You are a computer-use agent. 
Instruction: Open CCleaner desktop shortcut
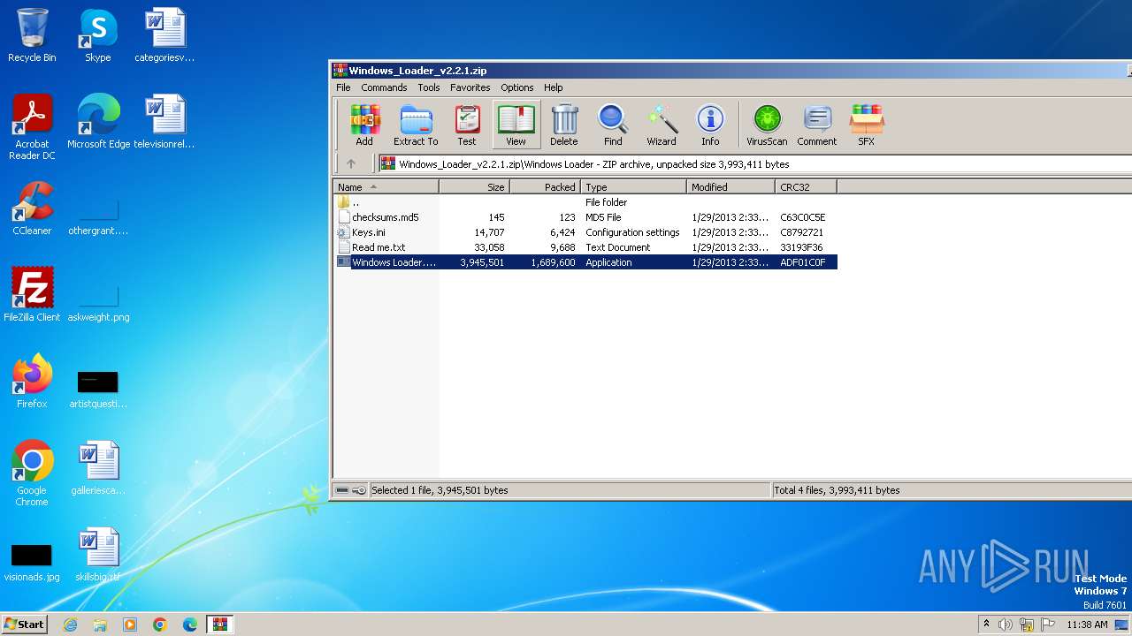click(32, 208)
